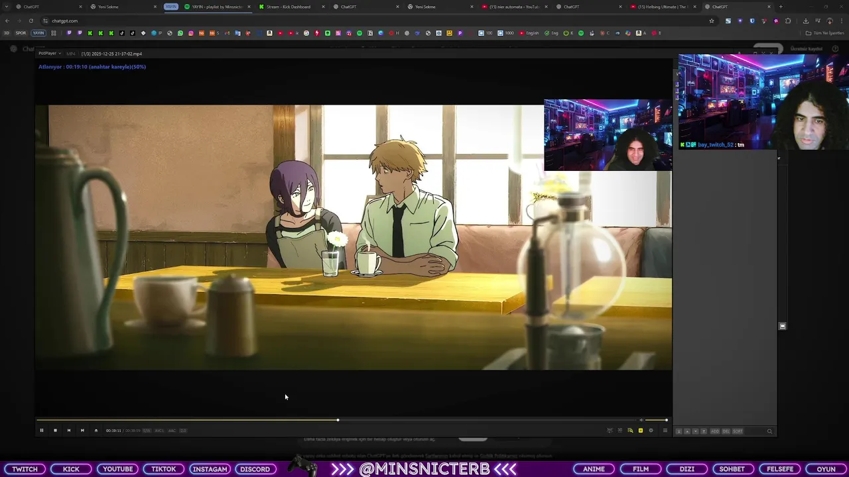Click the small webcam thumbnail over video
This screenshot has height=477, width=849.
pos(608,135)
